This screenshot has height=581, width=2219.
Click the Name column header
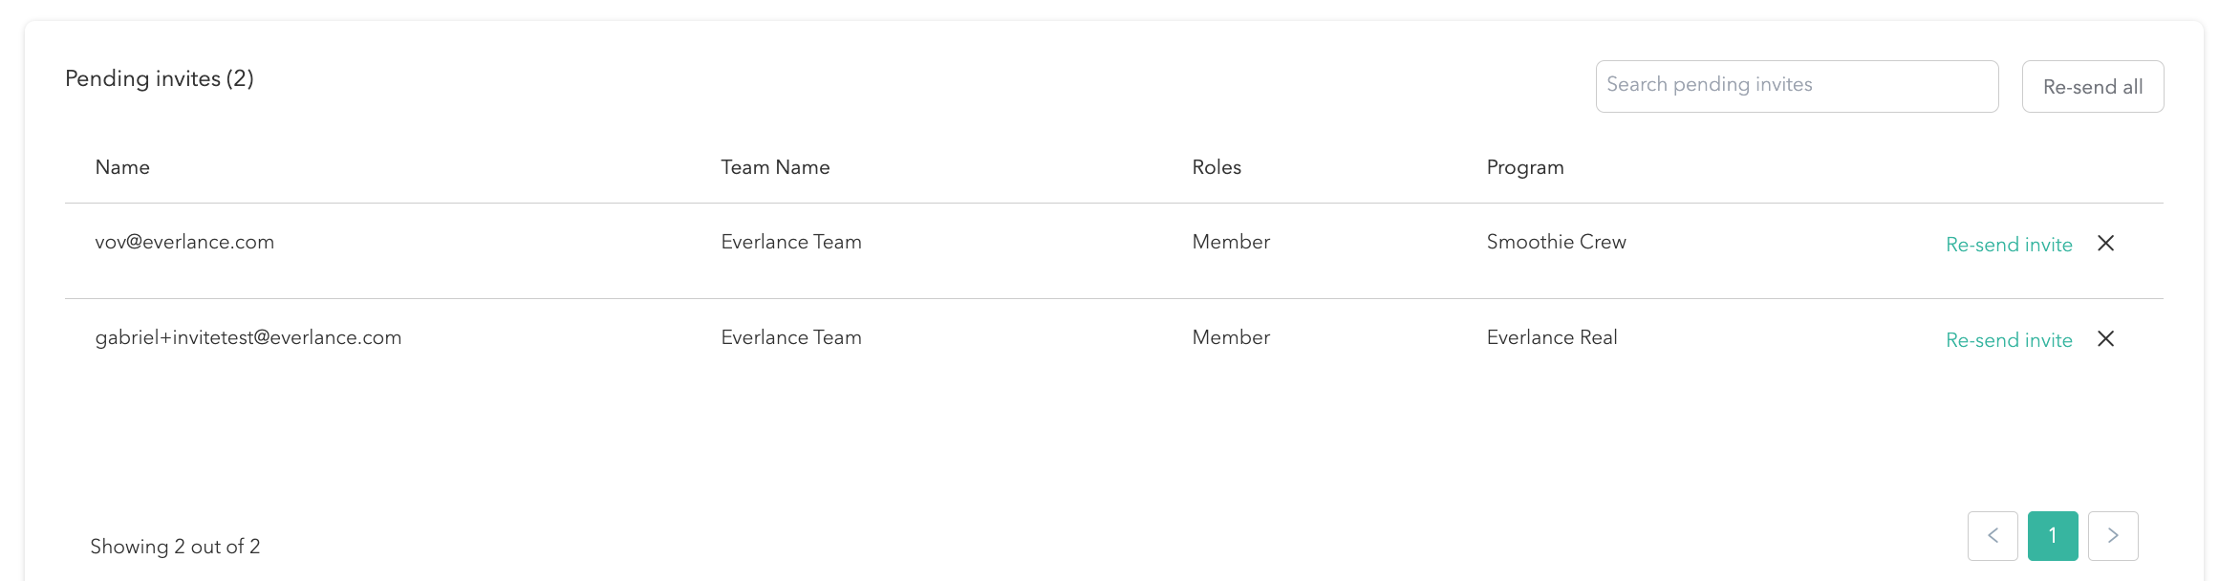pos(122,167)
